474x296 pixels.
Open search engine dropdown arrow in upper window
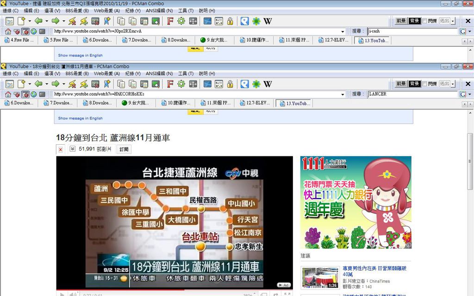pyautogui.click(x=470, y=31)
